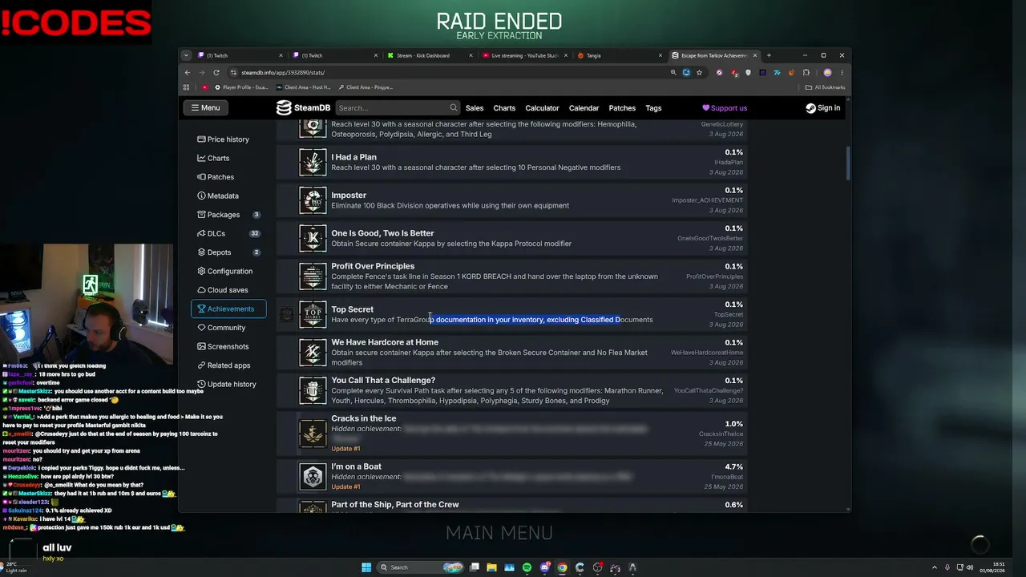Open the Windows Start menu
The image size is (1026, 577).
[x=366, y=567]
